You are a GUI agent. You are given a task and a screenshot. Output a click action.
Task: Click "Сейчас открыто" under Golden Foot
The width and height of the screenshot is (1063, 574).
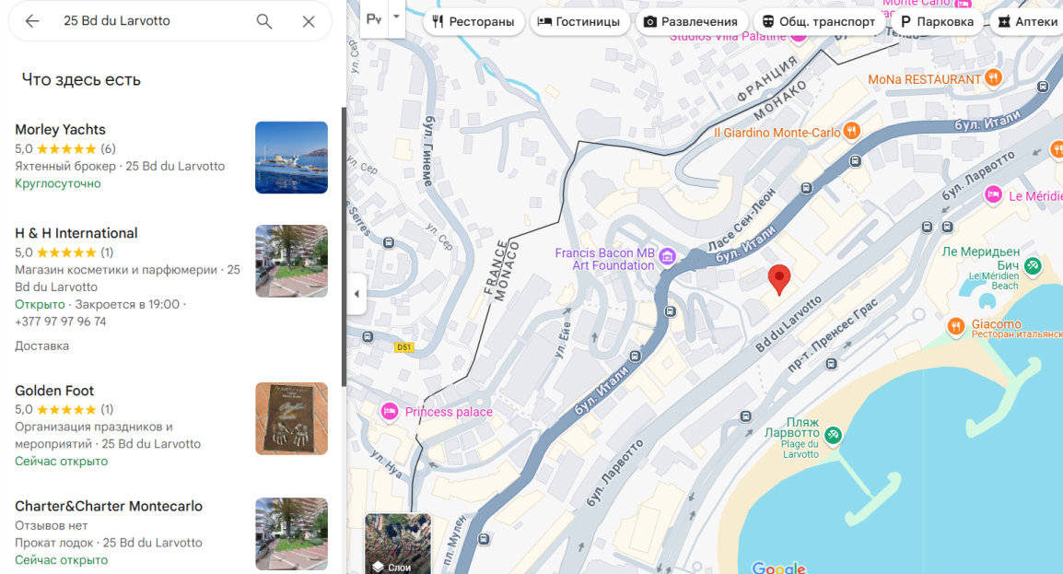tap(61, 462)
